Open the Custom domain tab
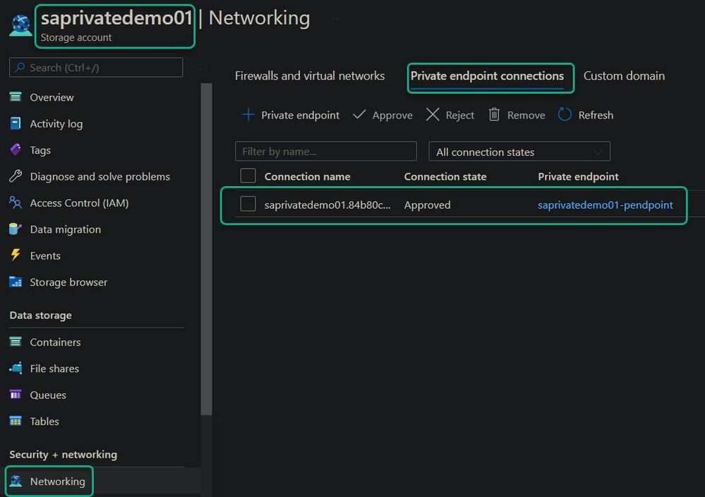 coord(624,76)
